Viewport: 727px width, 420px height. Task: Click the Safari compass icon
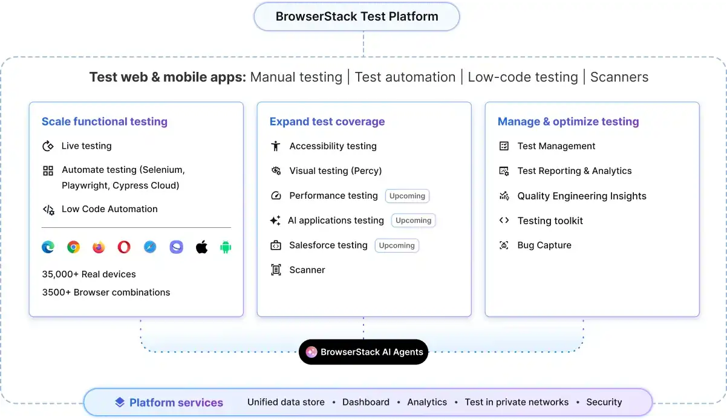point(150,247)
